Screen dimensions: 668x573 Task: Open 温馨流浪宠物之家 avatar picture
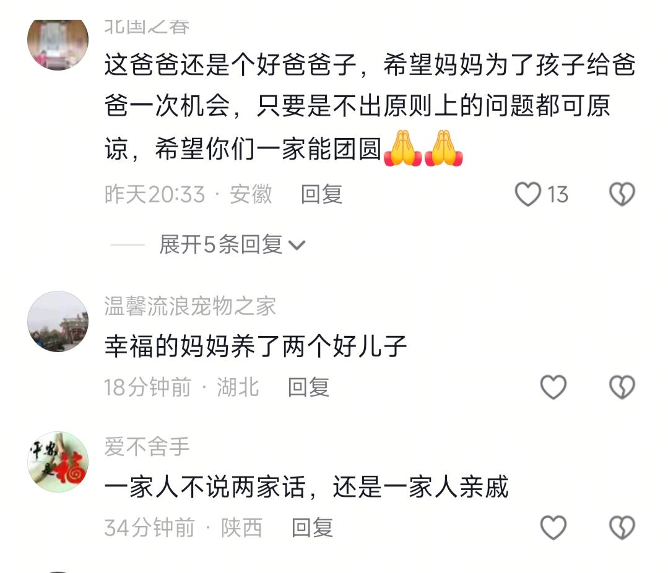point(58,321)
